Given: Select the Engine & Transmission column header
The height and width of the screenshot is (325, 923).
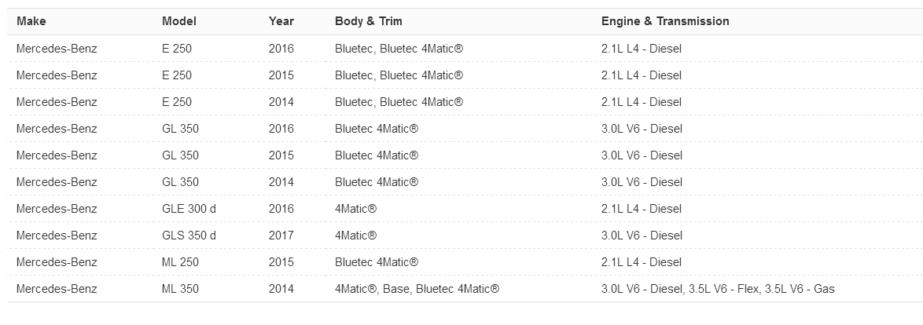Looking at the screenshot, I should click(x=665, y=21).
